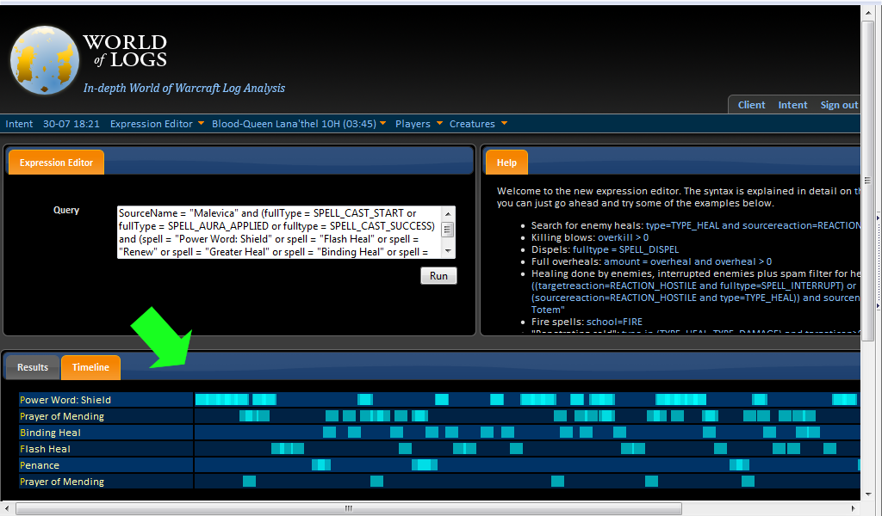
Task: Click the 'school=FIRE' example link
Action: coord(614,322)
